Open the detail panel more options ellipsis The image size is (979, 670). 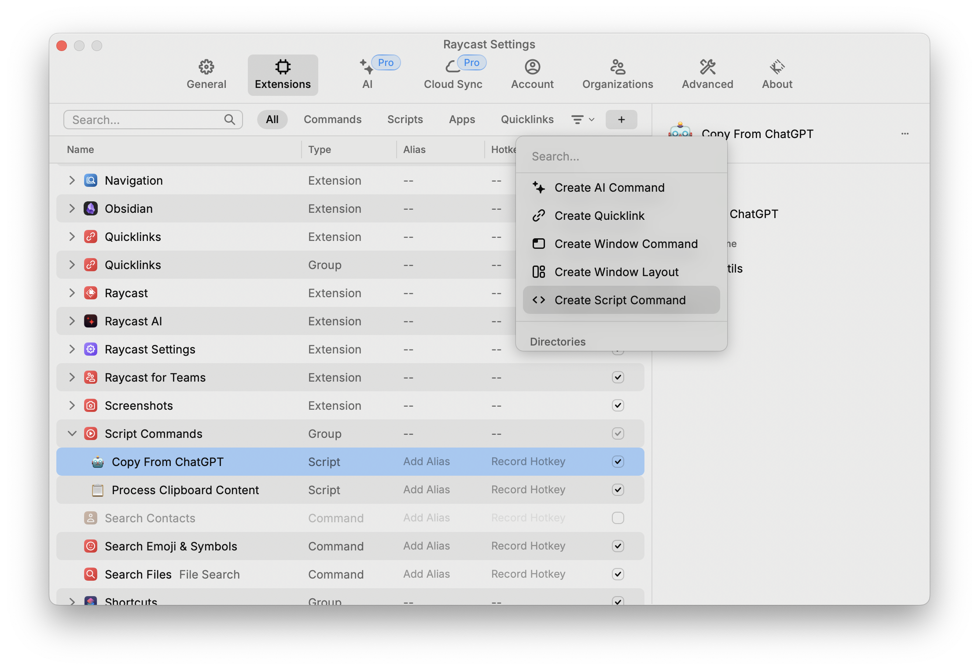[x=905, y=134]
